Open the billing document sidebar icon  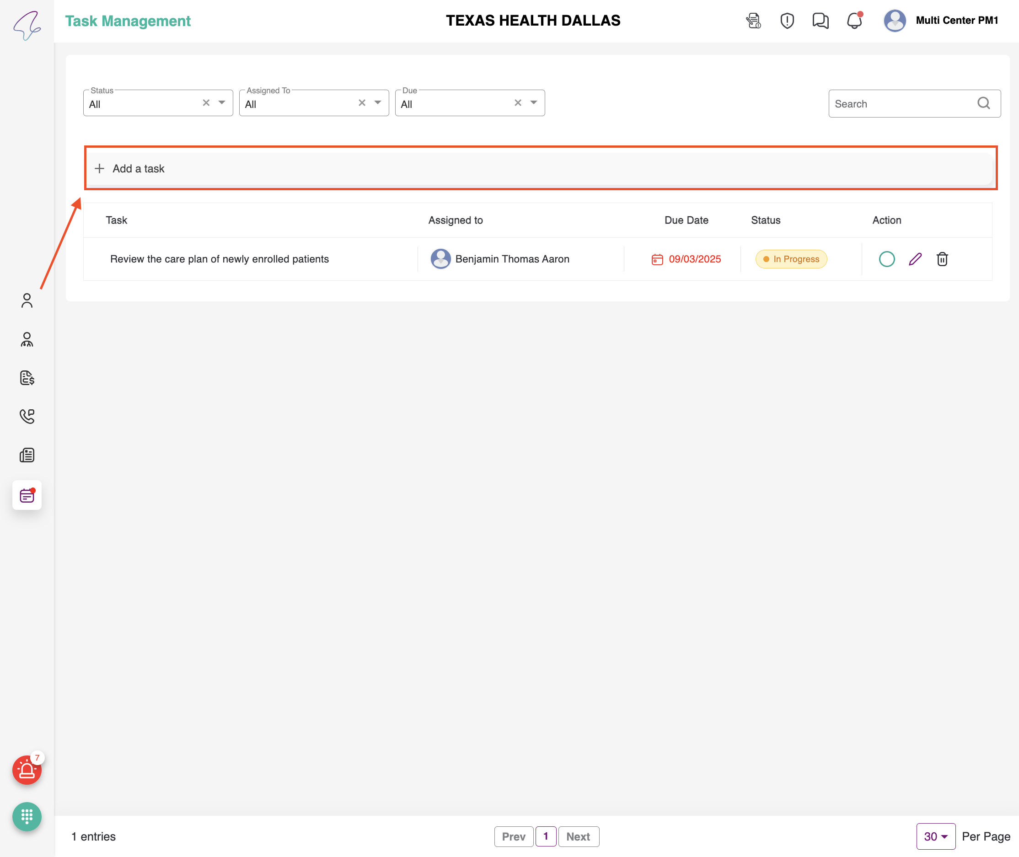coord(27,377)
